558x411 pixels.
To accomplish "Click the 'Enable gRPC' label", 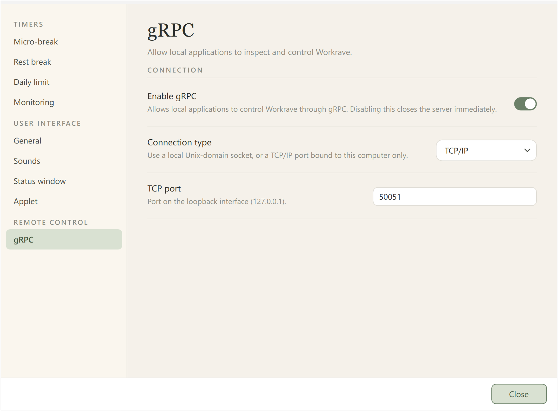I will pyautogui.click(x=172, y=96).
